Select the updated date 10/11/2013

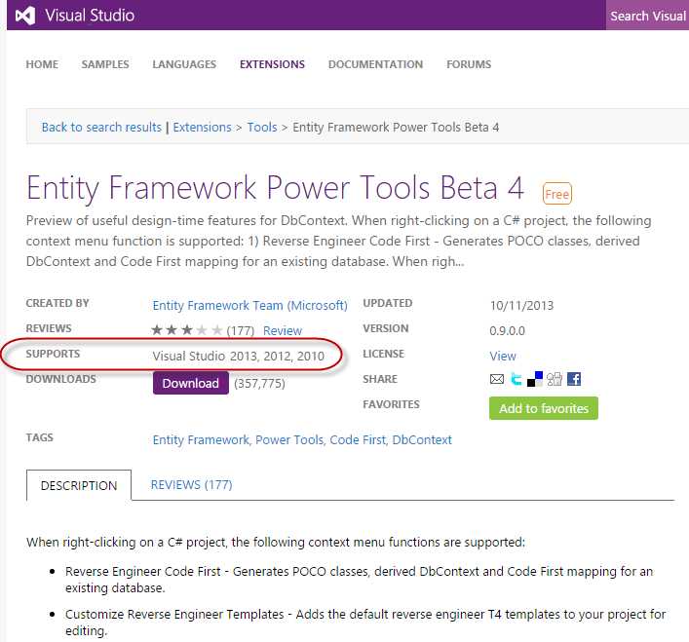[521, 305]
